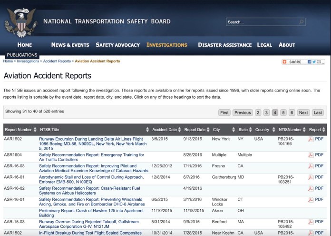Click Home breadcrumb link
The height and width of the screenshot is (236, 331).
8,61
